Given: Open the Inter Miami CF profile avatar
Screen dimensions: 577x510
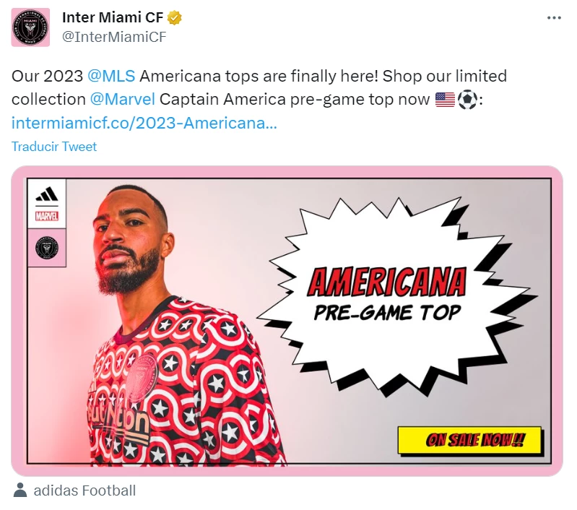Looking at the screenshot, I should point(30,27).
